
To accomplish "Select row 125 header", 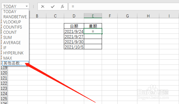I will (4, 99).
